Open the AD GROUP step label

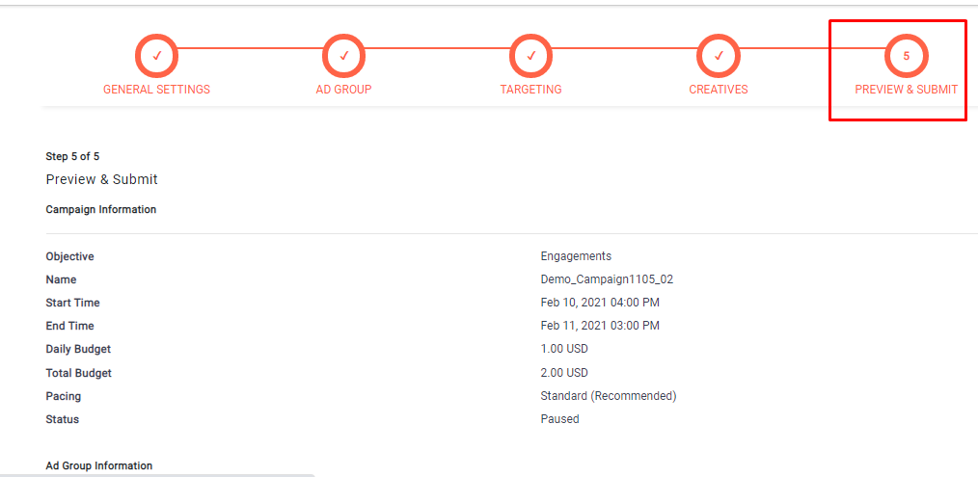pyautogui.click(x=343, y=90)
